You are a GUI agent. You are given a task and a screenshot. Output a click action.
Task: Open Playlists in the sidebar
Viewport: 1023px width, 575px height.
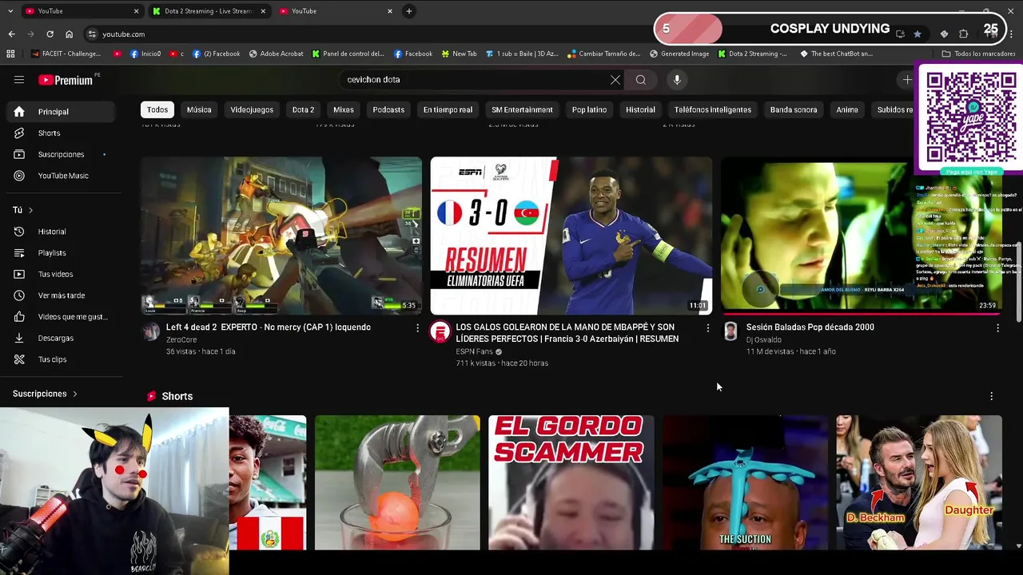[x=61, y=253]
